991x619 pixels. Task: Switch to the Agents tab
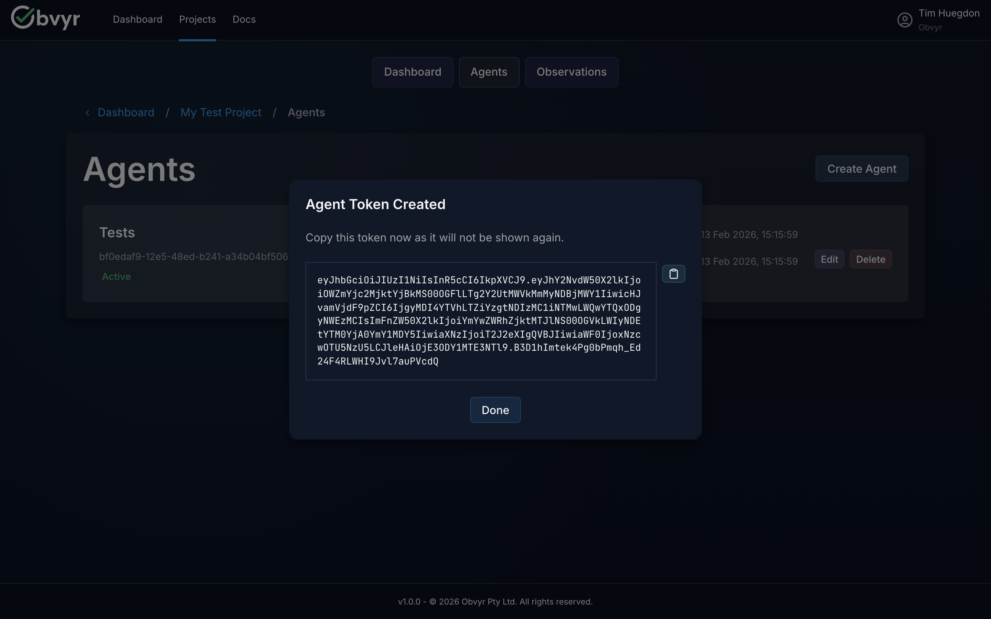coord(489,72)
